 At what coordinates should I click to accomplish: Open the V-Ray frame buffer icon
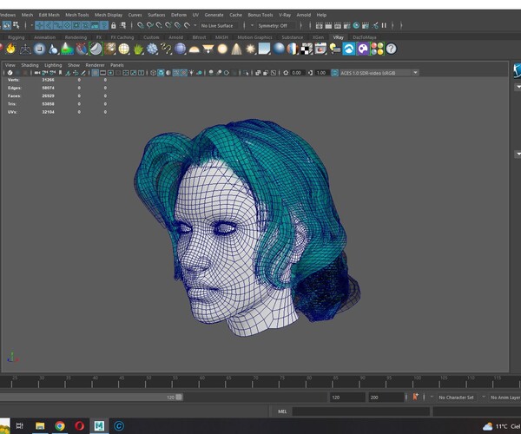[x=320, y=49]
